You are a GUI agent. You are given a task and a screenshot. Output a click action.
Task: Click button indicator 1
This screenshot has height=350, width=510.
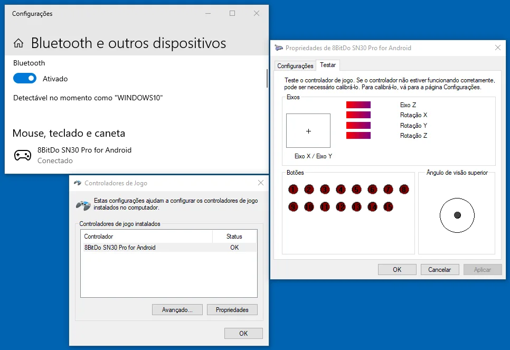point(293,190)
